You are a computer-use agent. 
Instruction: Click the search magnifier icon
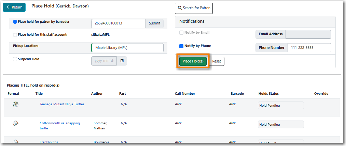click(x=180, y=8)
